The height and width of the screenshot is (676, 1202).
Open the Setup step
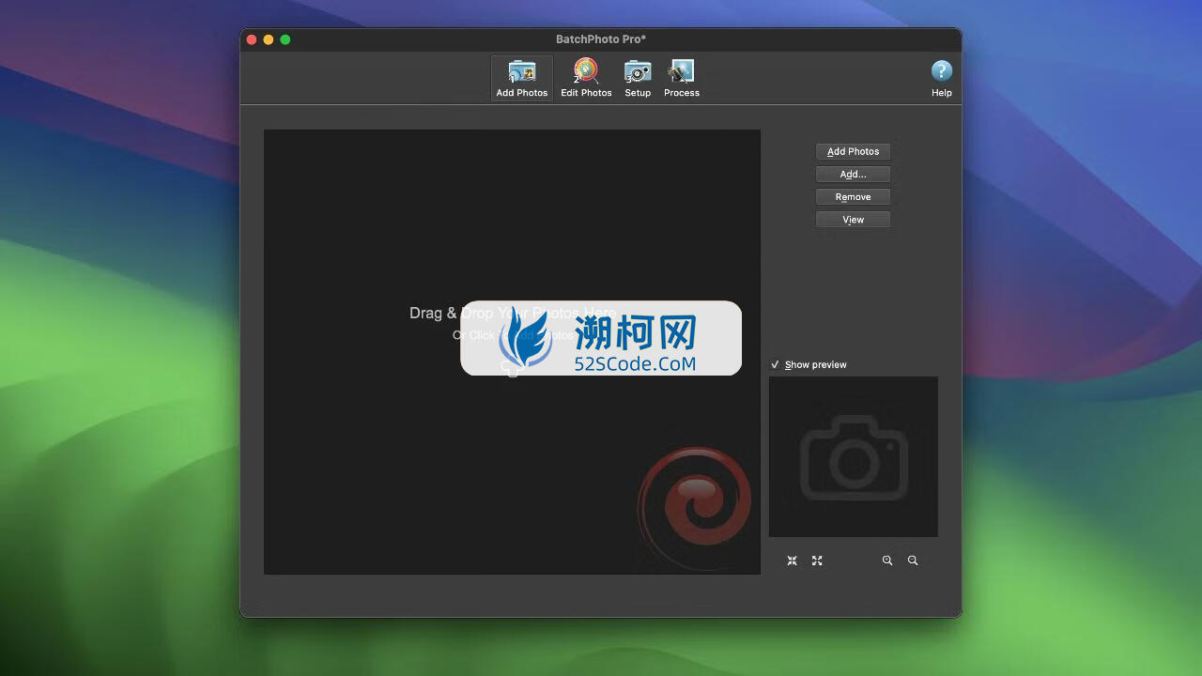(x=638, y=78)
